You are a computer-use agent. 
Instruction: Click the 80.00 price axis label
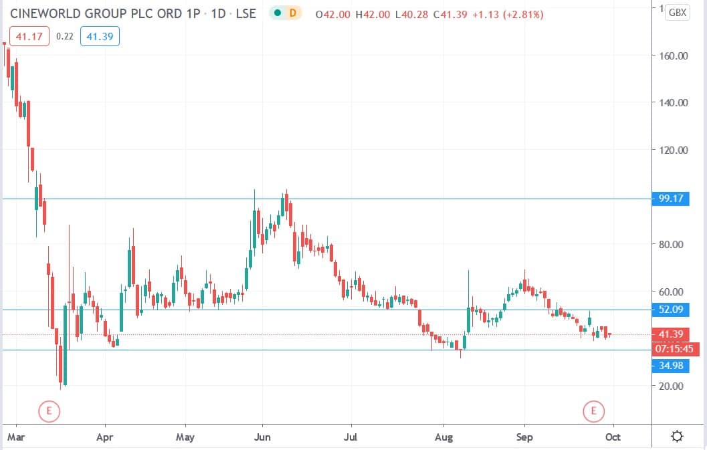(673, 244)
